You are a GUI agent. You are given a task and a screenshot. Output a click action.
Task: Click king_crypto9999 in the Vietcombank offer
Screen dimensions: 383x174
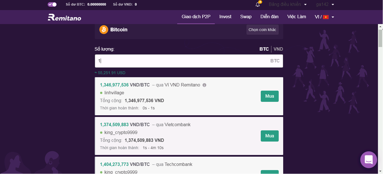click(121, 133)
